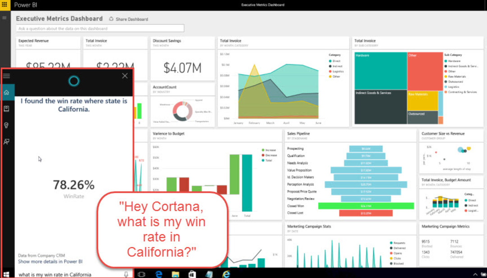Click the Executive Metrics Dashboard tab title
Viewport: 487px width, 278px height.
[x=263, y=4]
